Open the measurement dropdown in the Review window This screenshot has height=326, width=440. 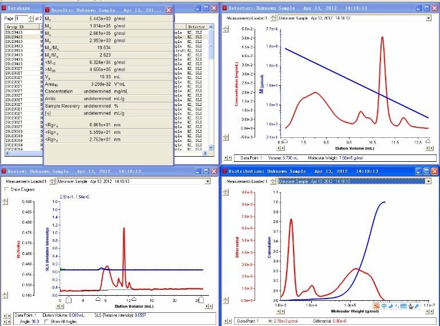click(x=208, y=181)
